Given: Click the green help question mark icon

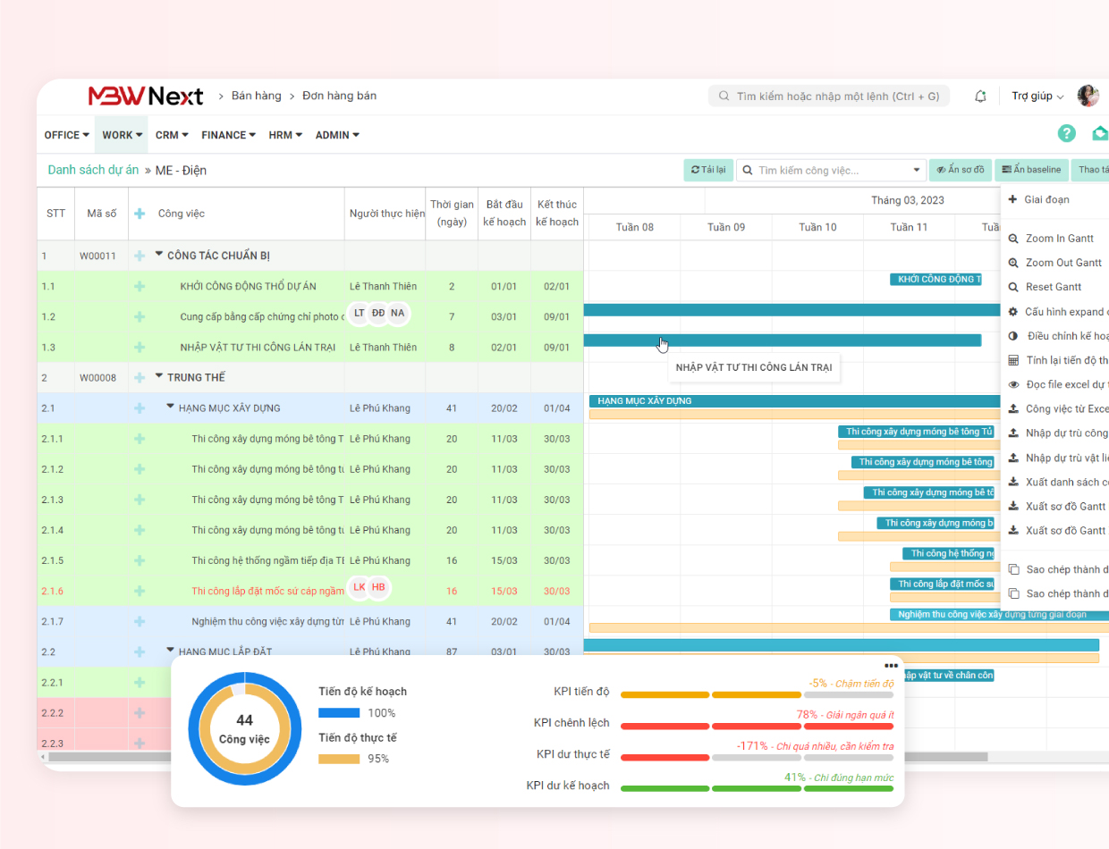Looking at the screenshot, I should tap(1066, 134).
